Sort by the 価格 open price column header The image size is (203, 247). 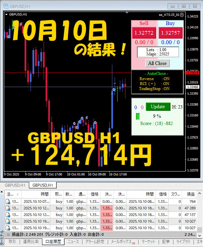[94, 194]
